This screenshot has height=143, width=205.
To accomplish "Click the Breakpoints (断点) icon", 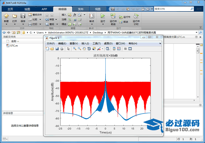I will pyautogui.click(x=92, y=16).
